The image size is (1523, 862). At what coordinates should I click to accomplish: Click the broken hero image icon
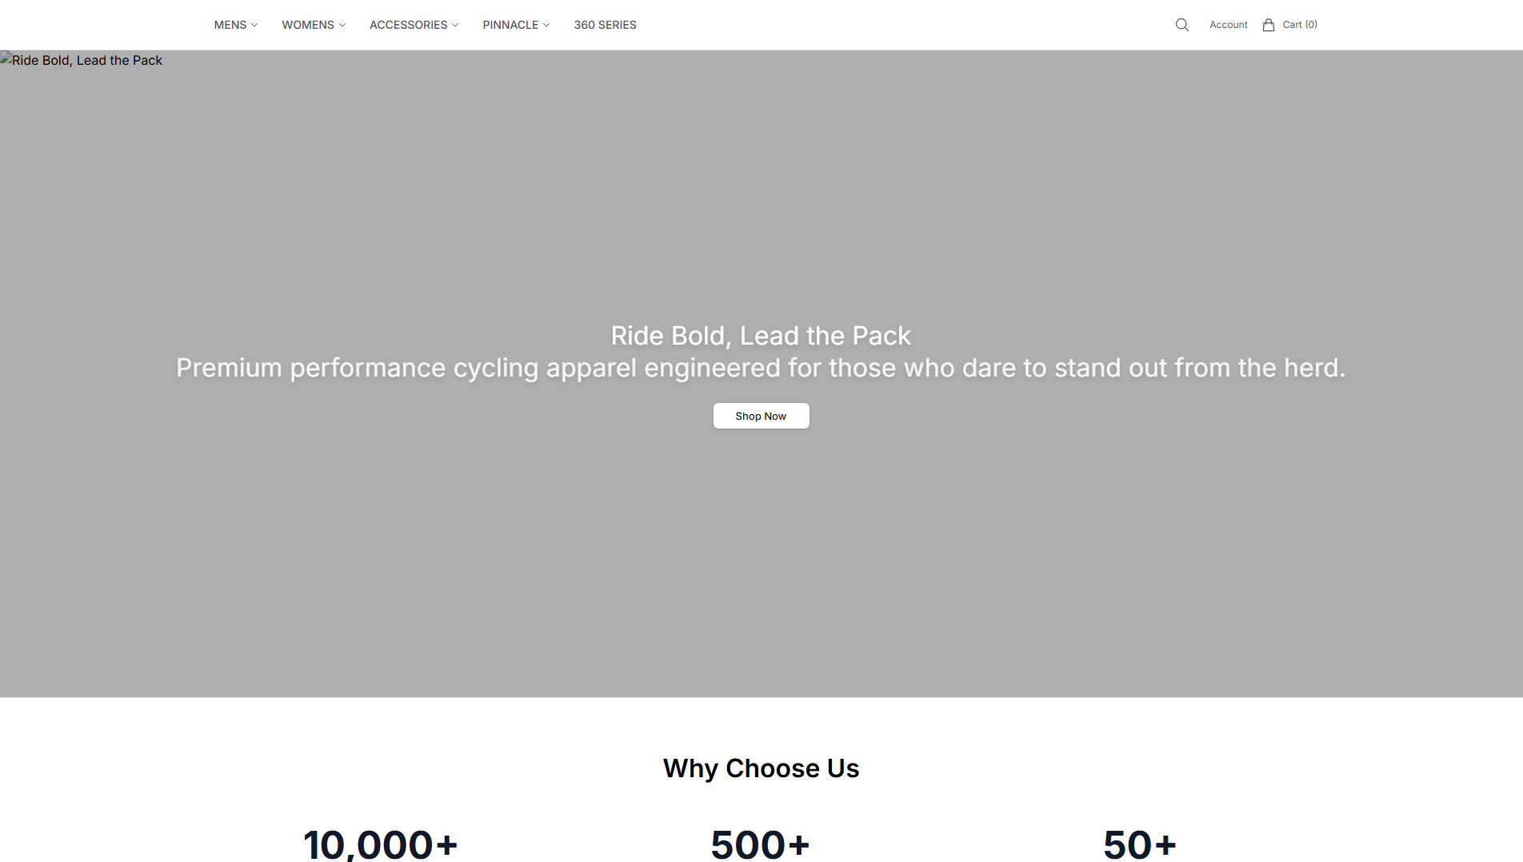coord(6,58)
